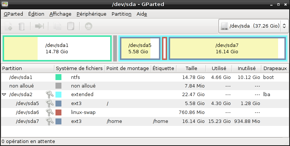Sort by Système de fichiers column header
This screenshot has height=146, width=290.
point(80,69)
